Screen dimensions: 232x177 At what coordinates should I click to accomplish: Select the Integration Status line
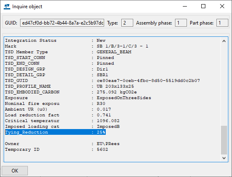point(55,41)
